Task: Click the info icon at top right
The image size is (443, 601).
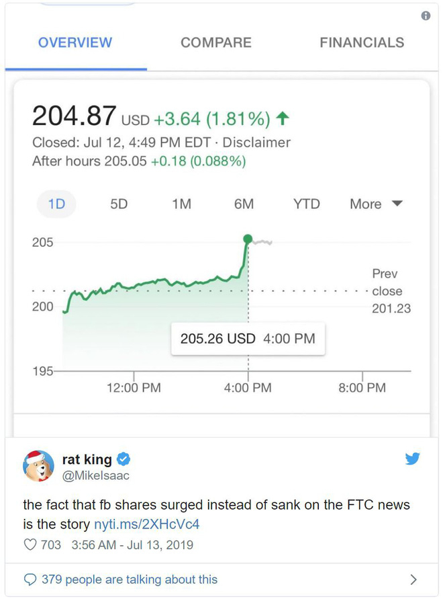Action: point(426,16)
